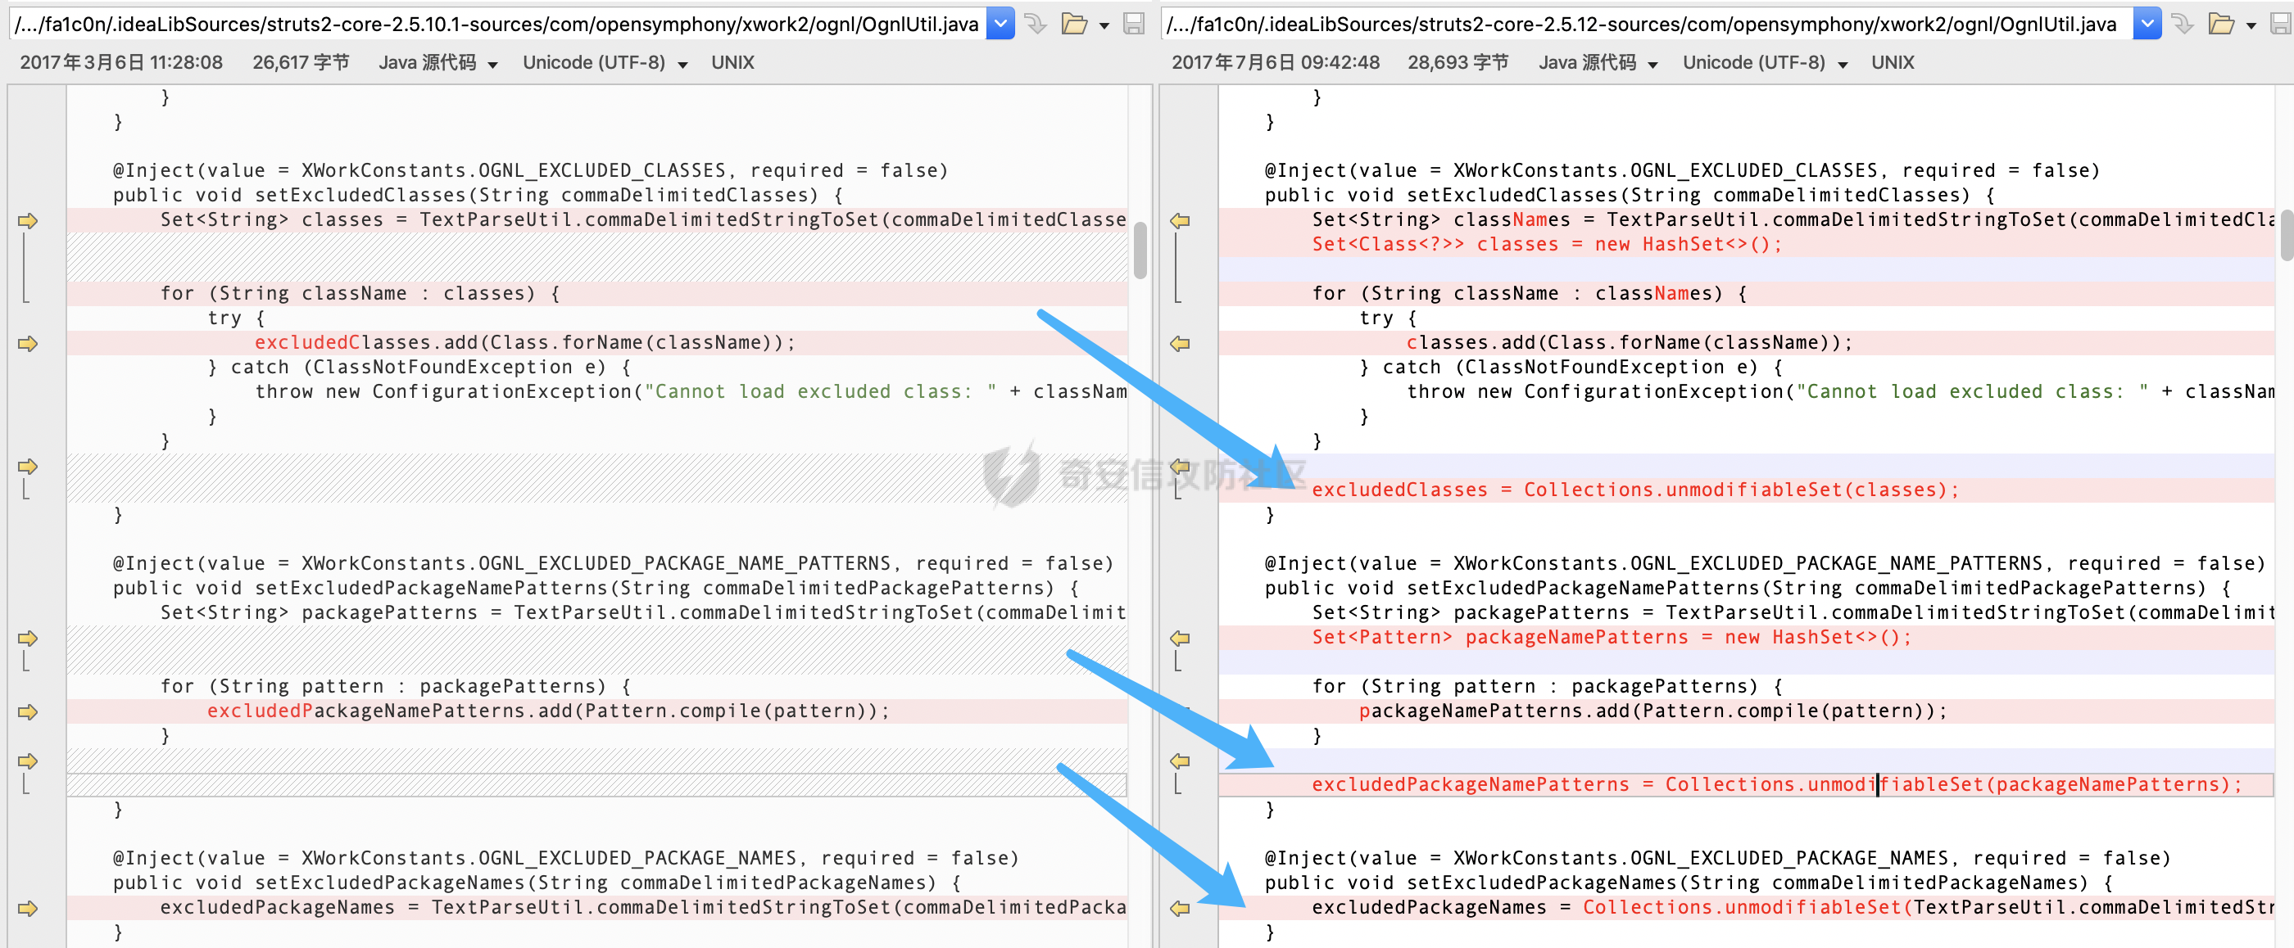
Task: Open a file for the struts2-core-2.5.12 pane
Action: click(2221, 24)
